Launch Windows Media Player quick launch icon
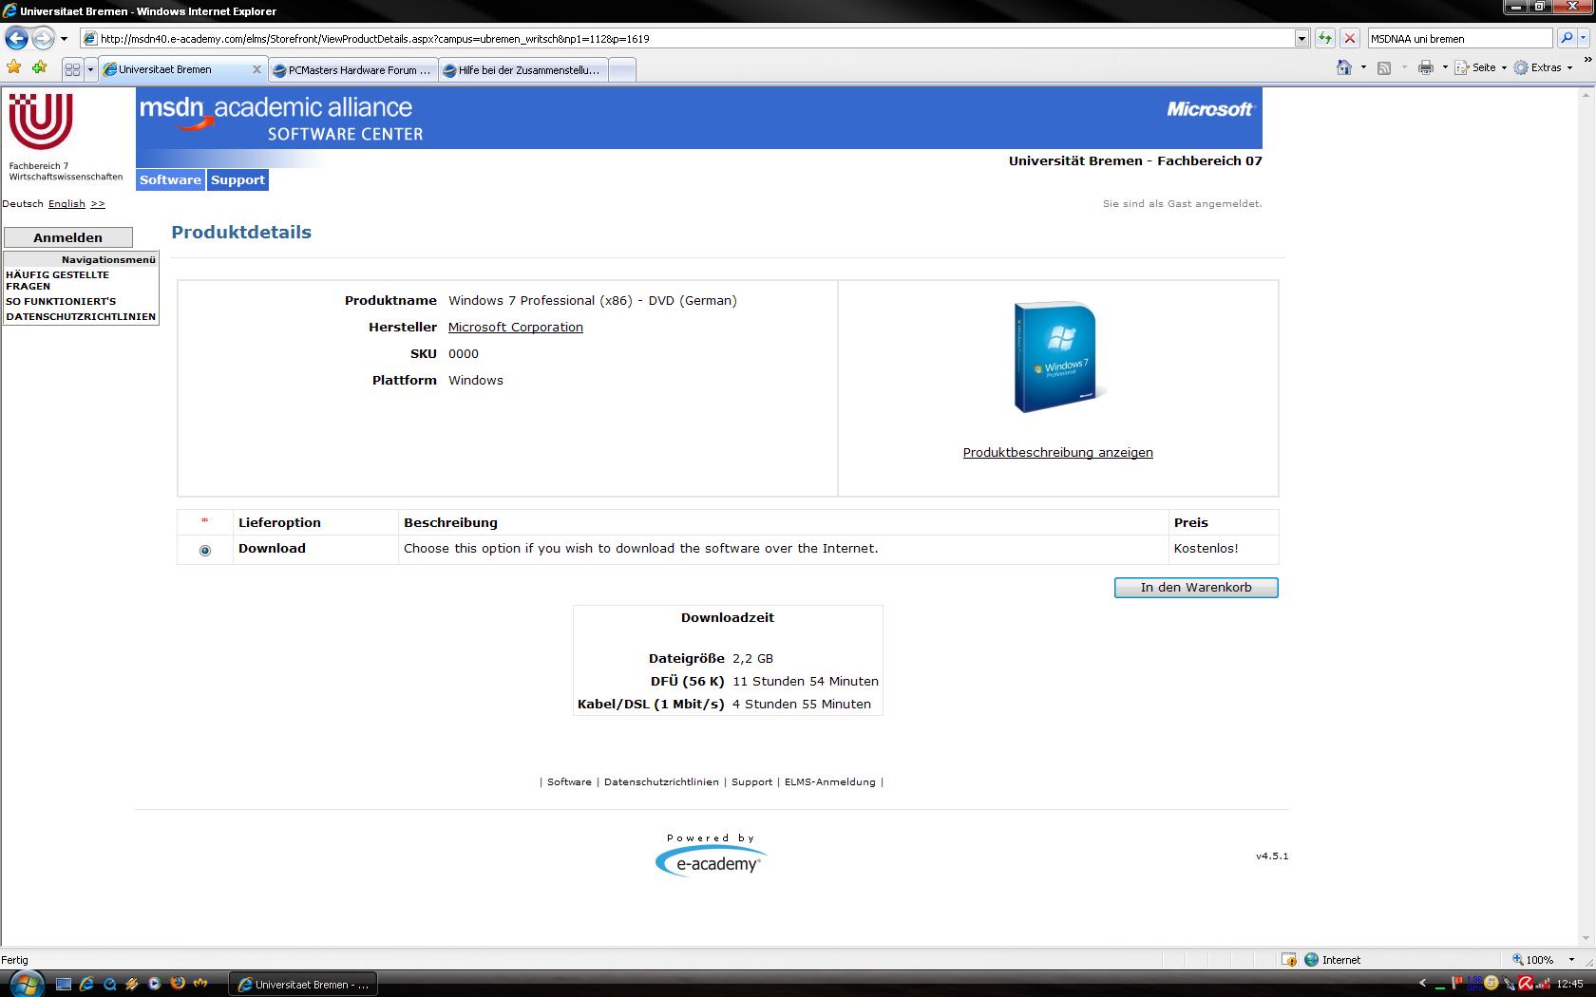Screen dimensions: 1596x997 point(155,984)
